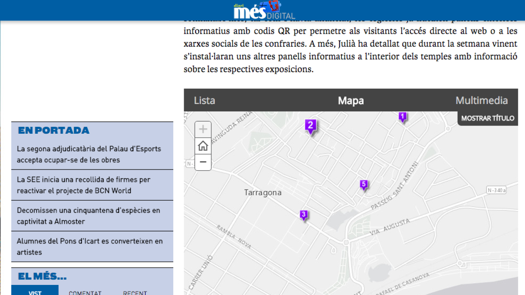
Task: Reset map view with the home icon
Action: pyautogui.click(x=203, y=146)
